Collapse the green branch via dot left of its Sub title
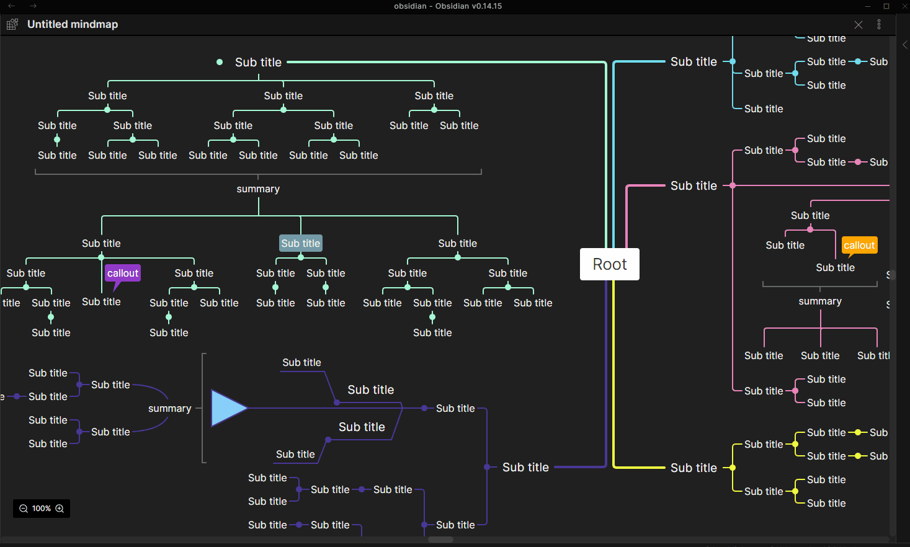This screenshot has height=547, width=910. point(220,62)
